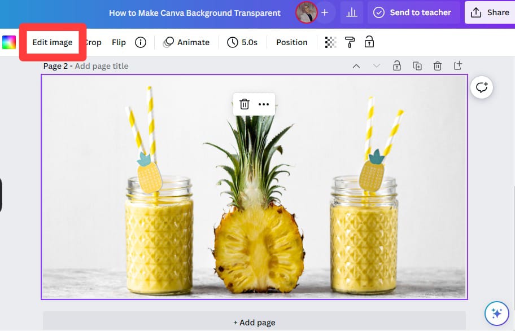Expand the page with the down chevron
515x331 pixels.
(377, 65)
